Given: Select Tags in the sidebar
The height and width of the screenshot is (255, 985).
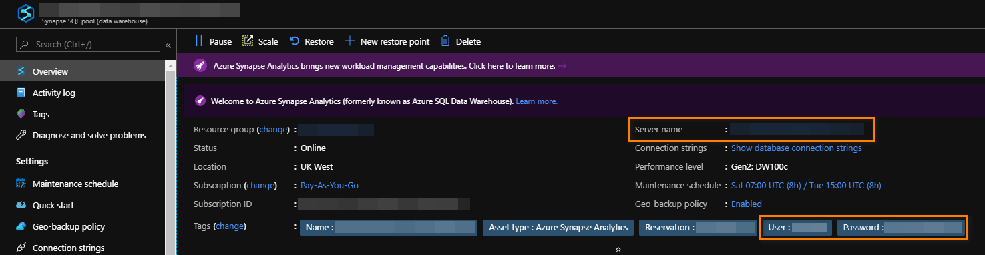Looking at the screenshot, I should click(x=83, y=114).
